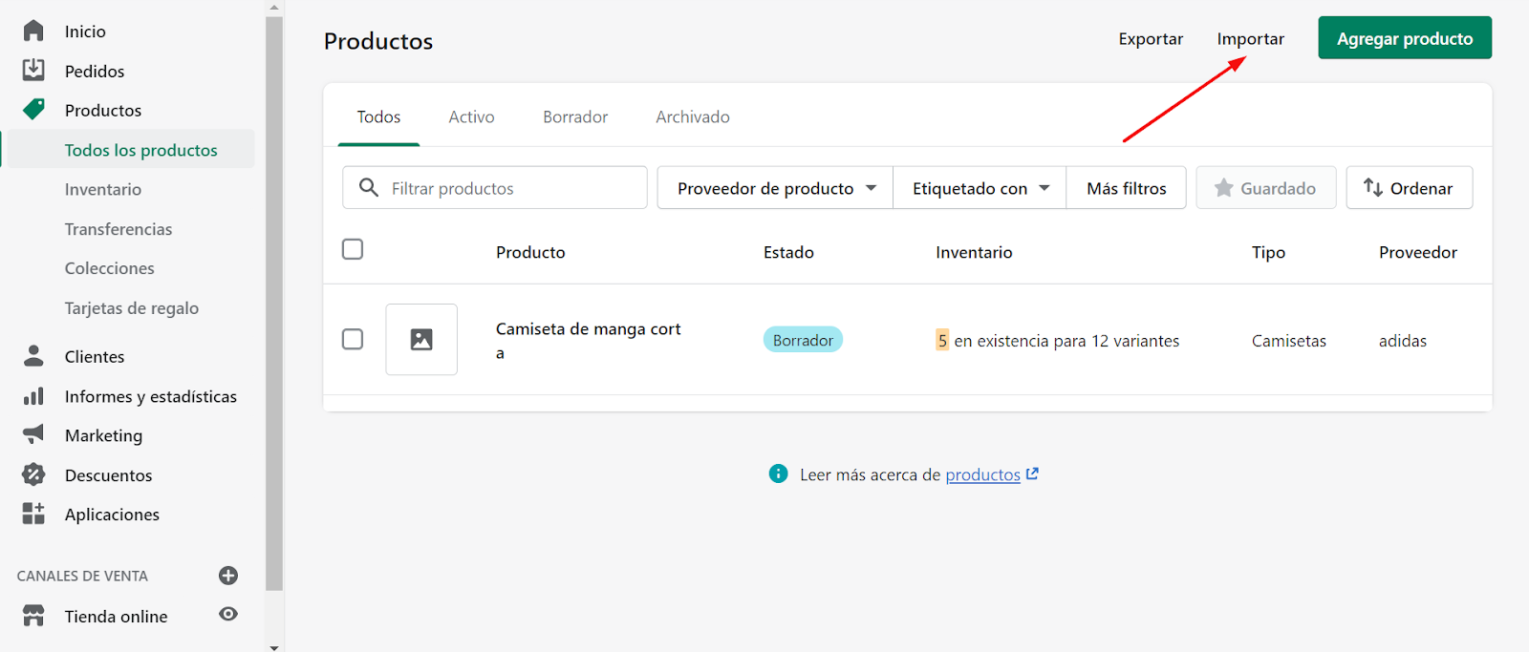The image size is (1529, 652).
Task: Open Transferencias in sidebar
Action: [118, 229]
